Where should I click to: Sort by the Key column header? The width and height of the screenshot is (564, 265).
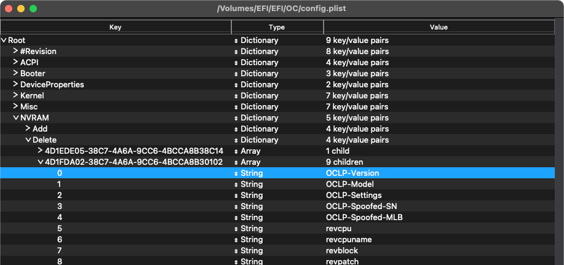click(116, 27)
